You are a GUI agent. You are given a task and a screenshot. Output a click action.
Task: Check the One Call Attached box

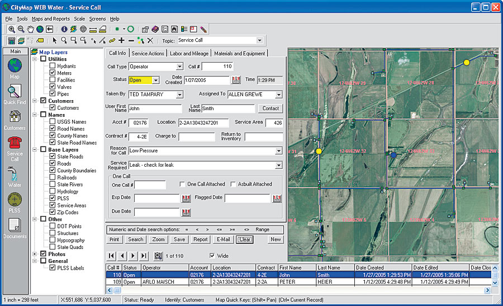(x=182, y=184)
